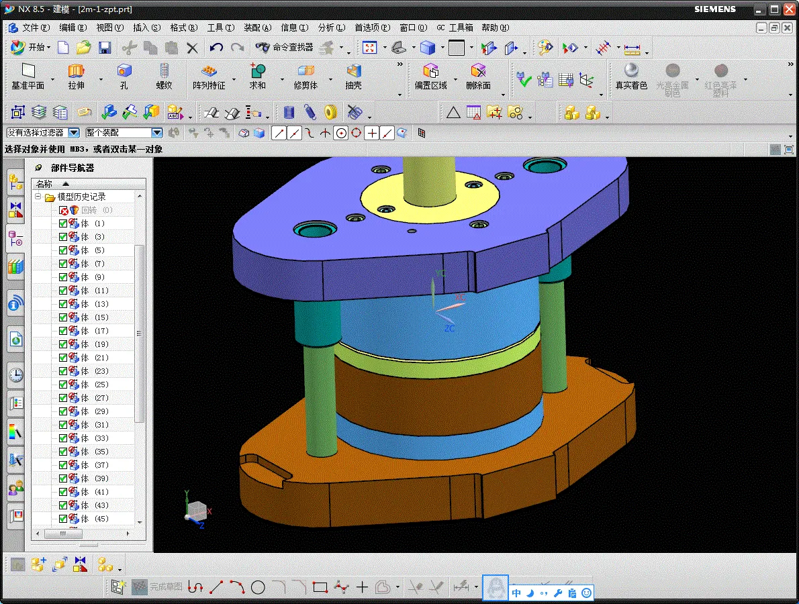Uncheck the checkbox for 体 (1)
This screenshot has height=604, width=799.
point(63,223)
